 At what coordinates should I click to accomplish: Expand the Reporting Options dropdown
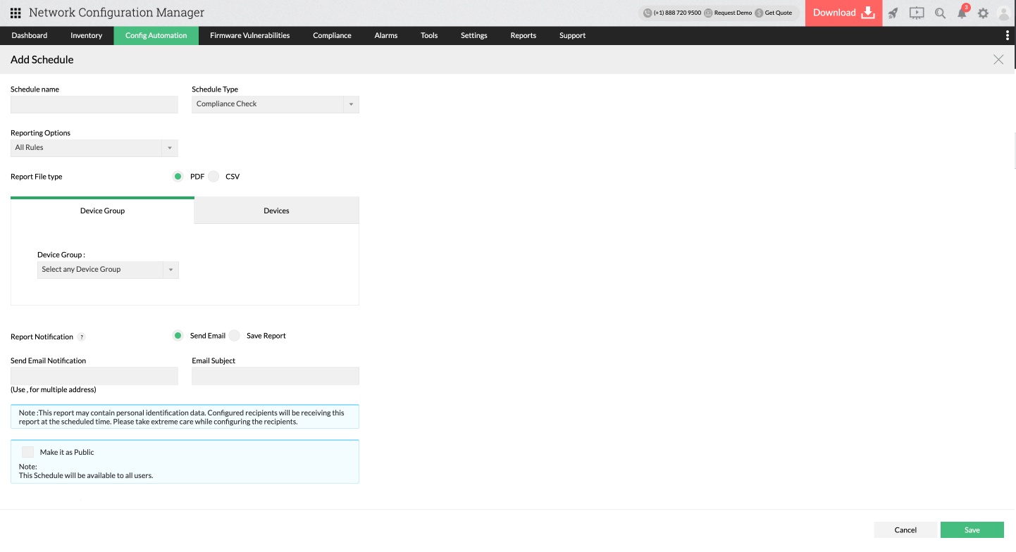coord(169,148)
